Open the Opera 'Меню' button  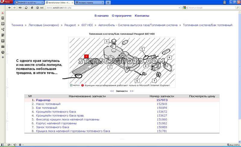coord(5,2)
